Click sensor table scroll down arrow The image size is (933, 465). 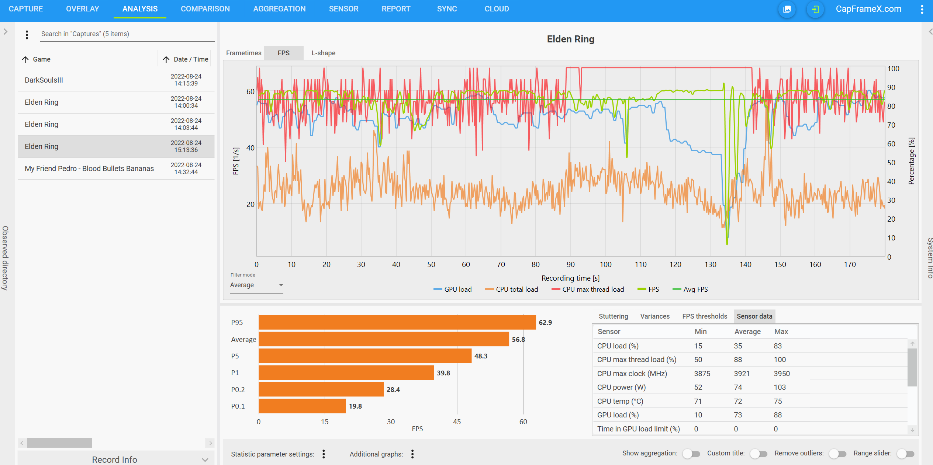coord(912,430)
